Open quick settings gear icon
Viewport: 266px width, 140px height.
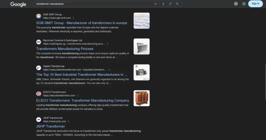(236, 4)
